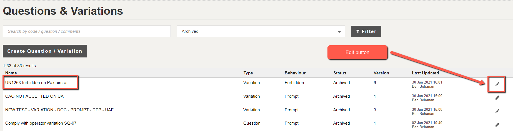Screen dimensions: 513x131
Task: Open the Archived status dropdown
Action: (261, 31)
